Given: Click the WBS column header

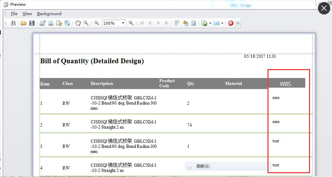Looking at the screenshot, I should 285,84.
